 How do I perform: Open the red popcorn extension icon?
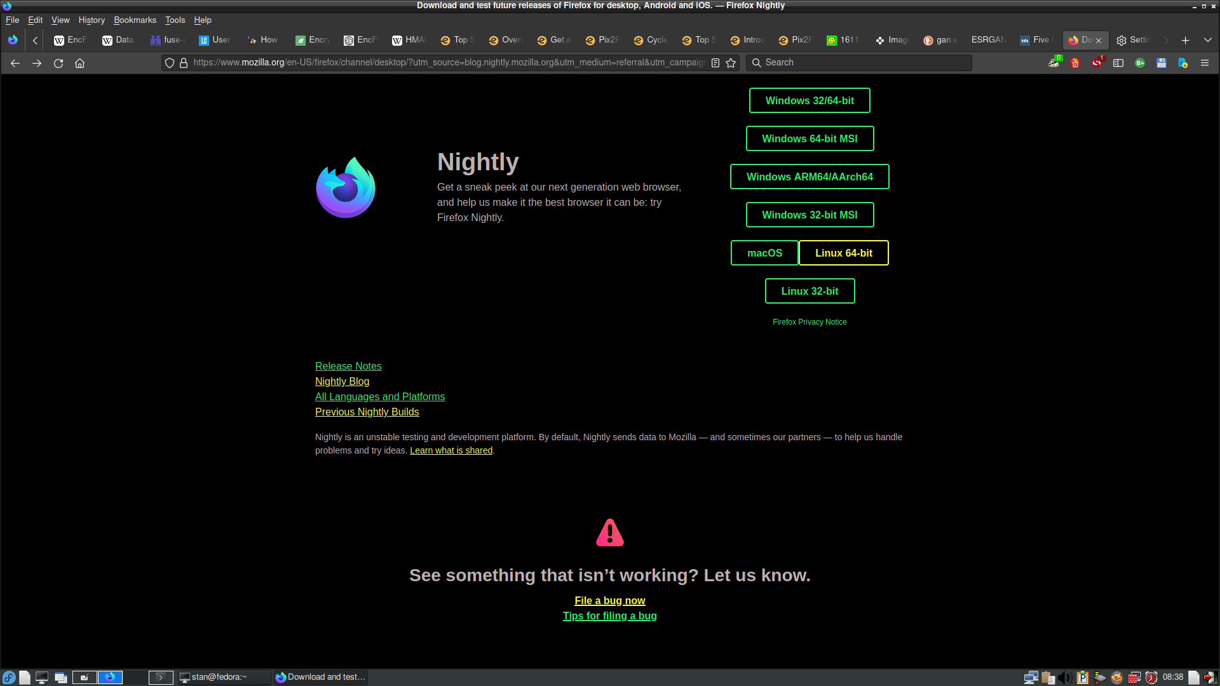click(1075, 63)
